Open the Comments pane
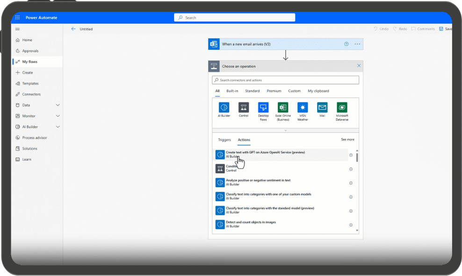 tap(423, 29)
